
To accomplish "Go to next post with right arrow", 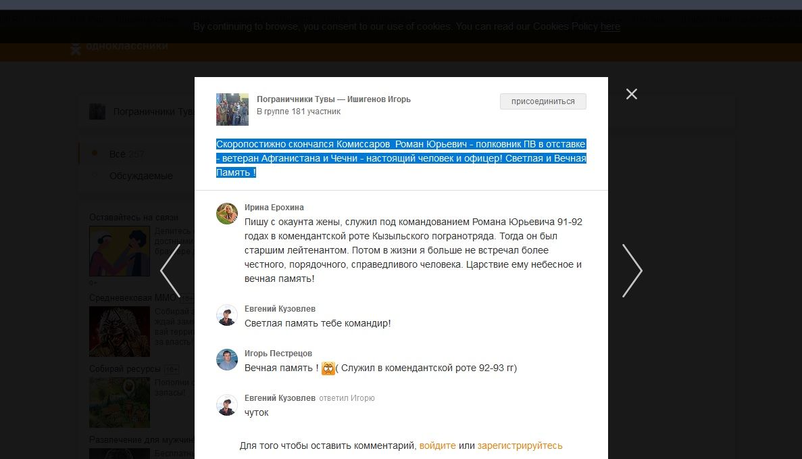I will 632,270.
